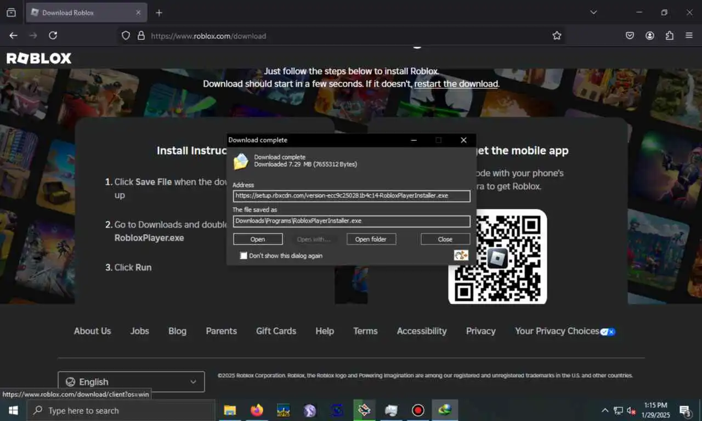Open the extensions puzzle-piece icon
This screenshot has height=421, width=702.
pos(670,36)
